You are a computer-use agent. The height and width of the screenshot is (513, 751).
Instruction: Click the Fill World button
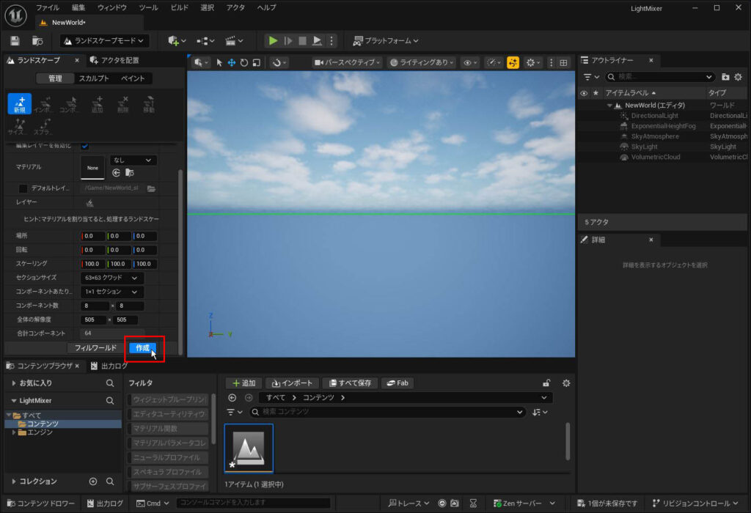[x=95, y=347]
